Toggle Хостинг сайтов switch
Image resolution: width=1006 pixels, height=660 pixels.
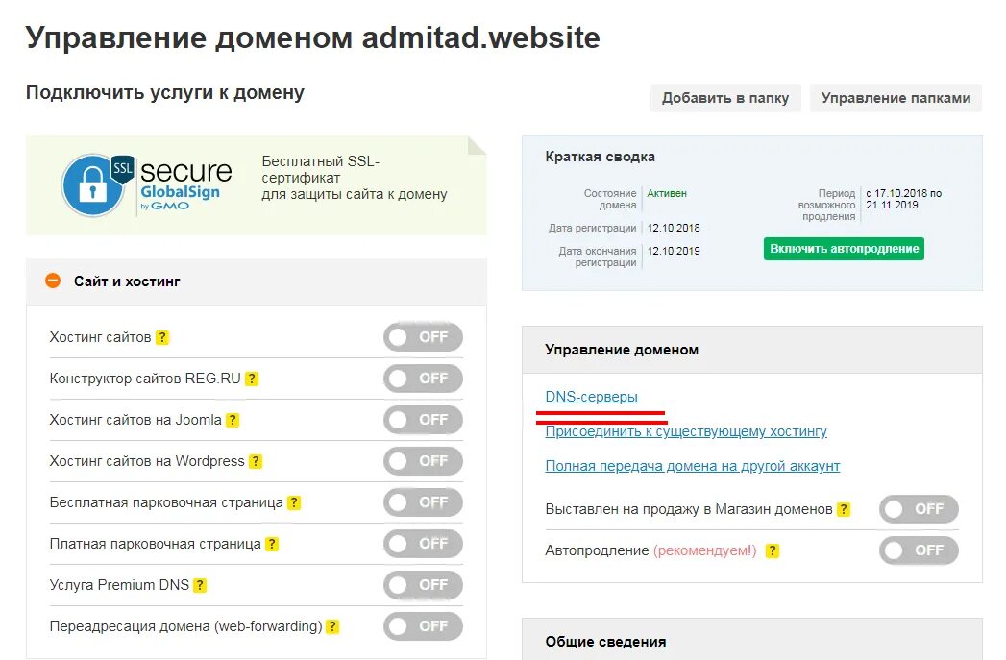click(x=423, y=337)
